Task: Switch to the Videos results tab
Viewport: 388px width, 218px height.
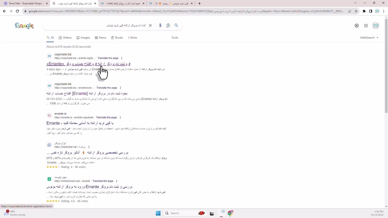Action: [65, 38]
